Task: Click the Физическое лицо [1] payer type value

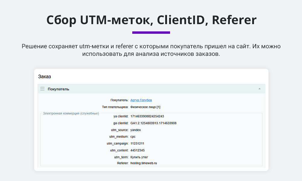Action: click(145, 107)
